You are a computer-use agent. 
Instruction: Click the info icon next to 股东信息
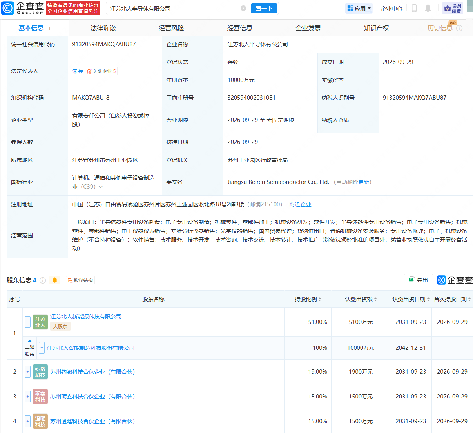point(43,280)
